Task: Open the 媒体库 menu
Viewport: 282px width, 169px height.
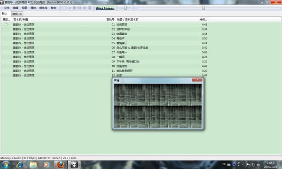Action: point(43,8)
